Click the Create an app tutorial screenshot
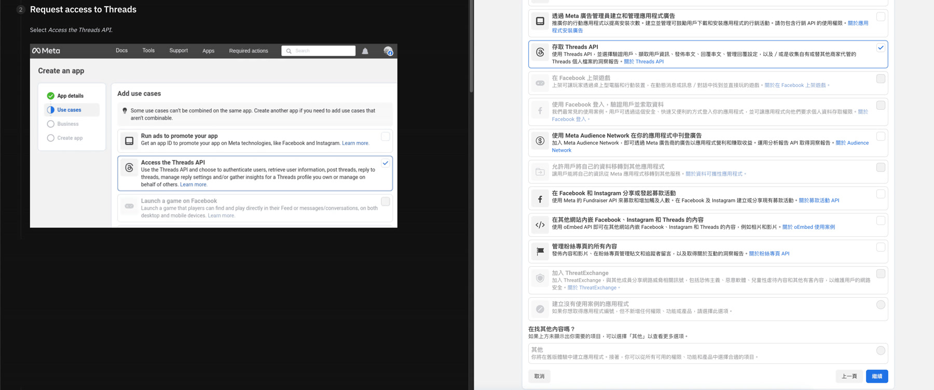The width and height of the screenshot is (934, 390). click(x=214, y=136)
